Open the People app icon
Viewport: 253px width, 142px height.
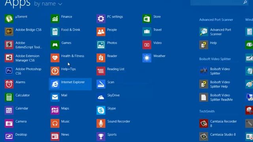[x=101, y=32]
